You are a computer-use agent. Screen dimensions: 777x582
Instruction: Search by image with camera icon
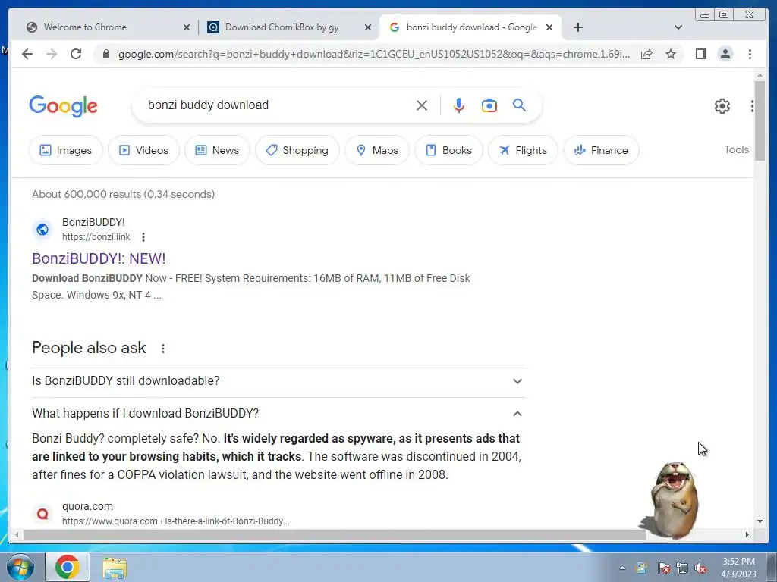coord(489,105)
